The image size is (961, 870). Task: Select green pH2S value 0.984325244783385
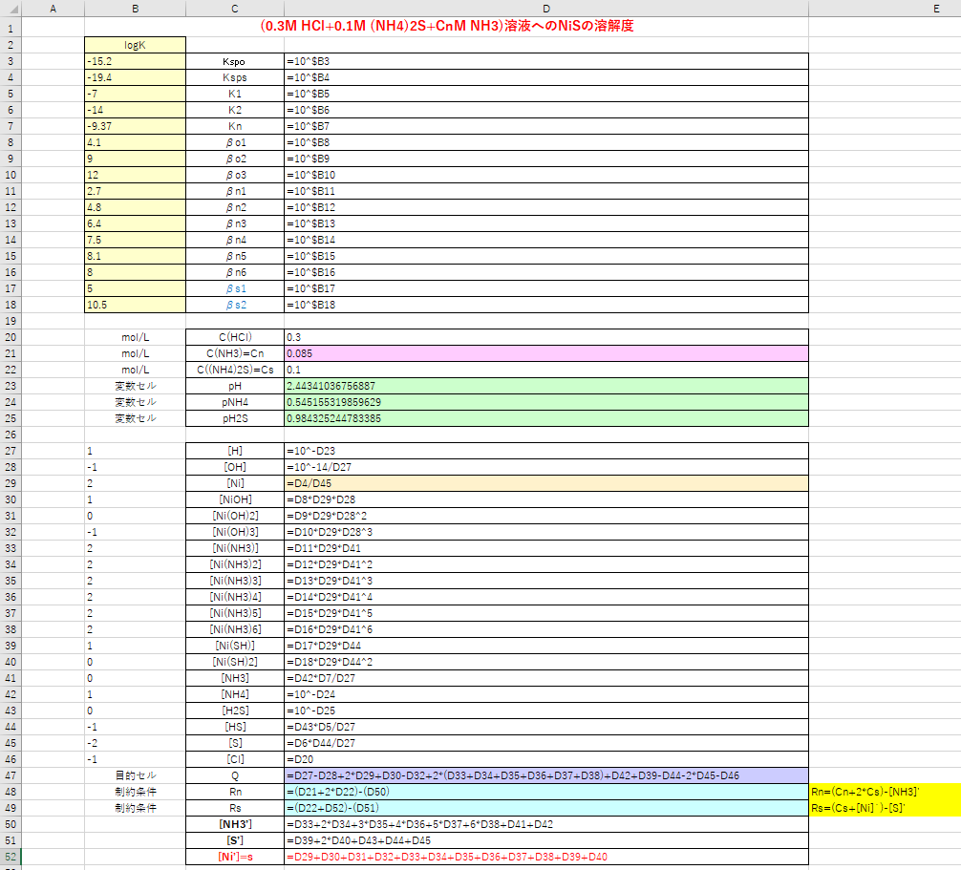[x=546, y=418]
